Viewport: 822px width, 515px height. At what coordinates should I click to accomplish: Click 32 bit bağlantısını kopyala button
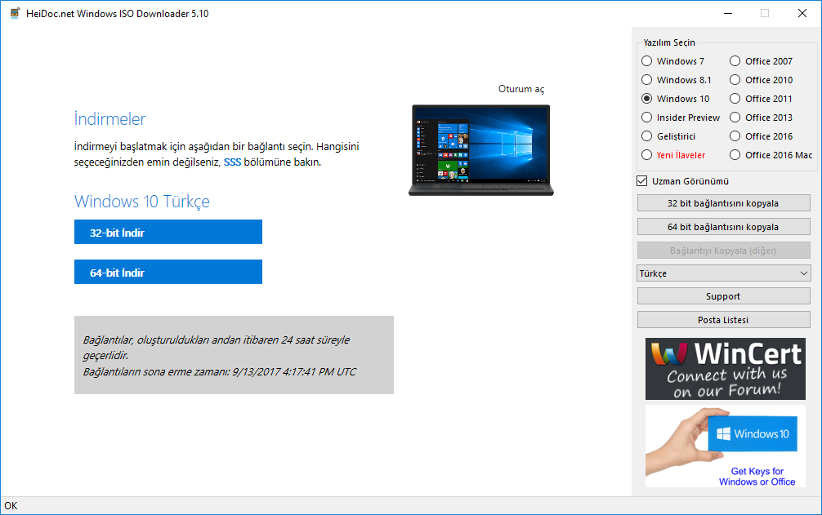(x=723, y=203)
